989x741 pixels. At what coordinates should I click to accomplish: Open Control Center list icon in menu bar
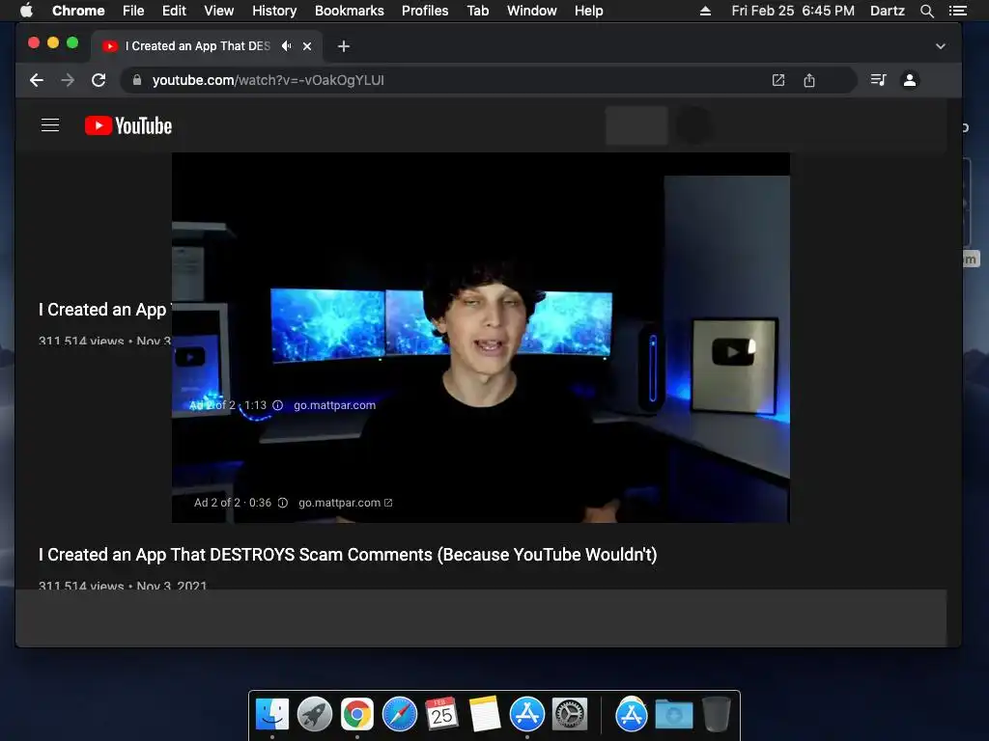click(957, 11)
